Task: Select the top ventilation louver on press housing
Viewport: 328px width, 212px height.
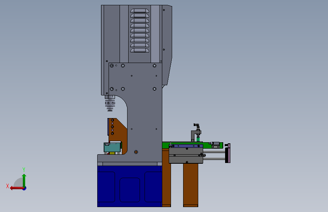Action: [x=140, y=11]
